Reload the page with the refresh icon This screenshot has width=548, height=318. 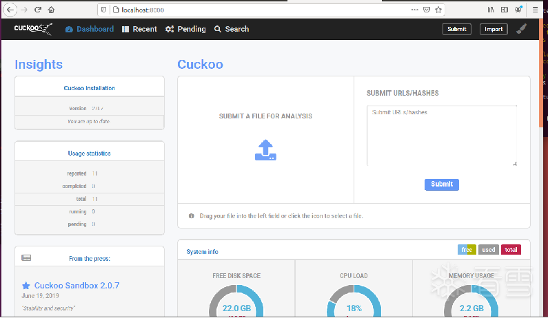tap(38, 10)
